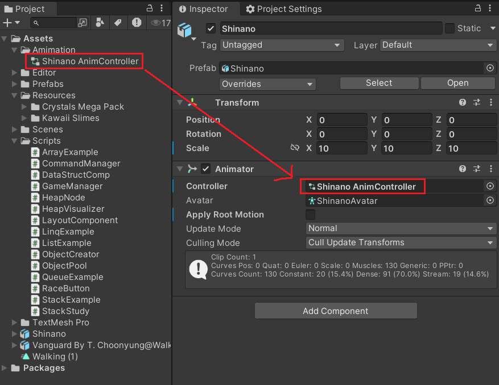
Task: Select the LinqExample script
Action: coord(63,232)
